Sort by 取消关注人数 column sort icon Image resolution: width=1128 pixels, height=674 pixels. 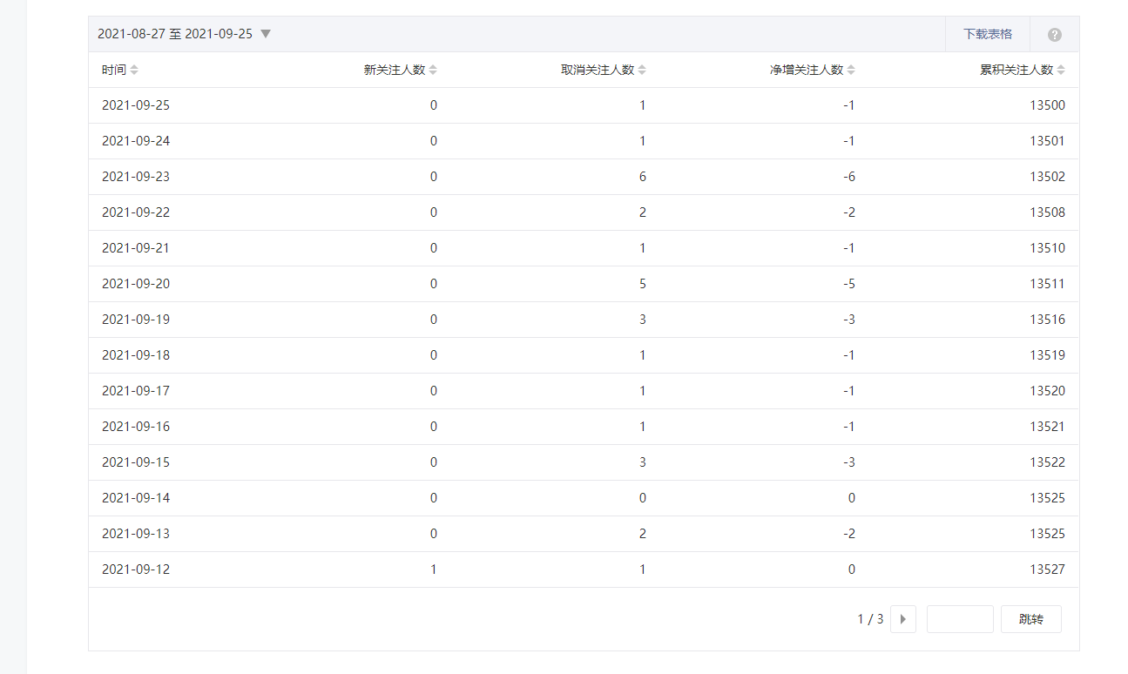click(642, 70)
